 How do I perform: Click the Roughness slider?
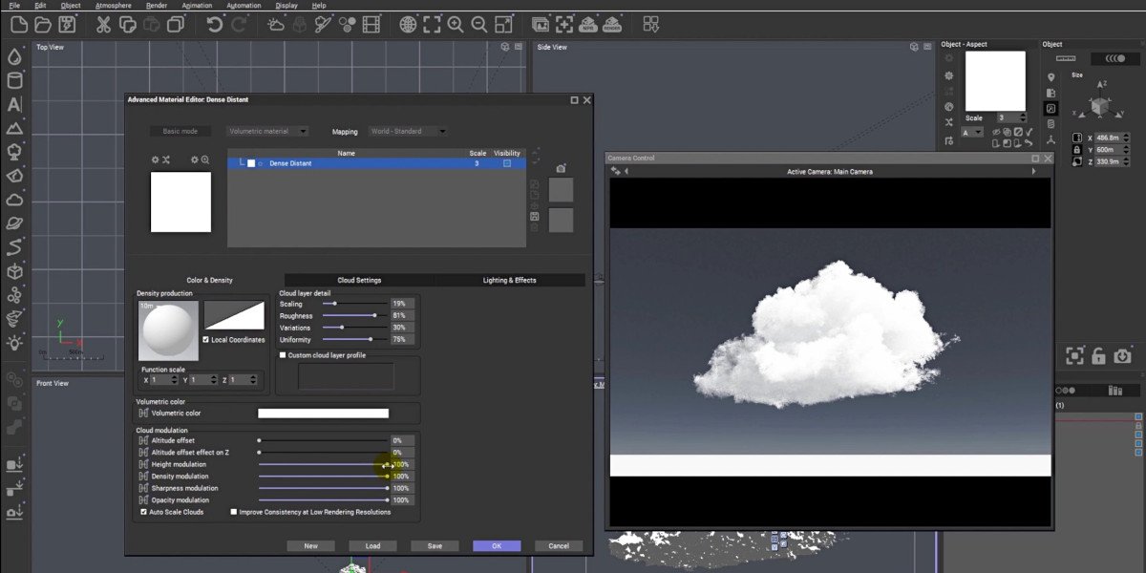355,315
